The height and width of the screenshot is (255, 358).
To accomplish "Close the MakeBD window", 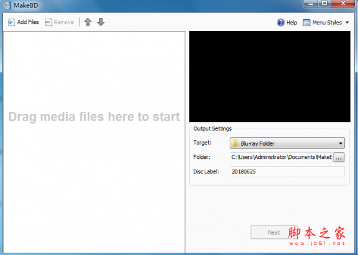I will point(343,4).
